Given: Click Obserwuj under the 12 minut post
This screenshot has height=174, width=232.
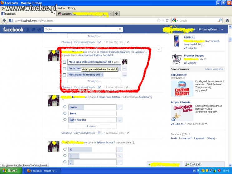Looking at the screenshot, I should click(67, 133).
